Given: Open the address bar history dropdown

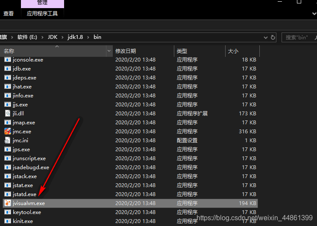Looking at the screenshot, I should point(266,38).
